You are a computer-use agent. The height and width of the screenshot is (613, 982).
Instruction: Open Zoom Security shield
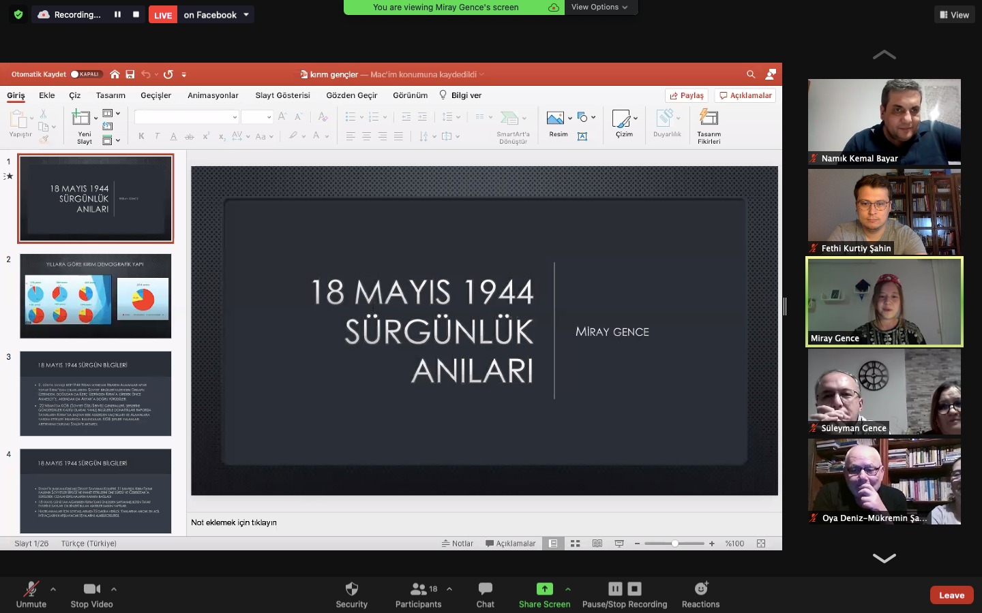352,595
